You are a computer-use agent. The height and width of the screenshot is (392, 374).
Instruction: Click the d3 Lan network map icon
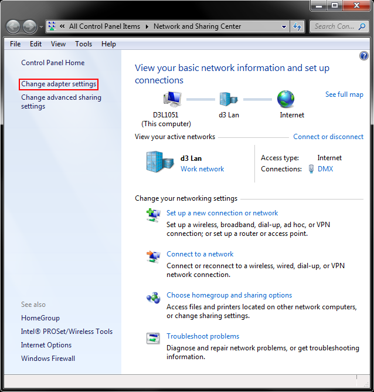point(229,99)
